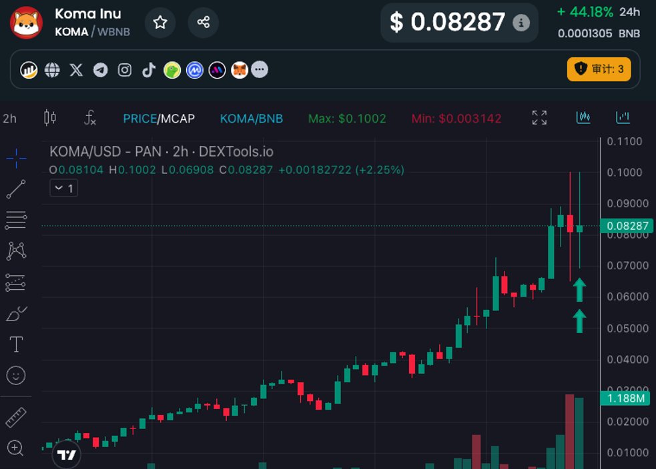Switch chart to PRICE mode
The image size is (656, 469).
[x=139, y=119]
